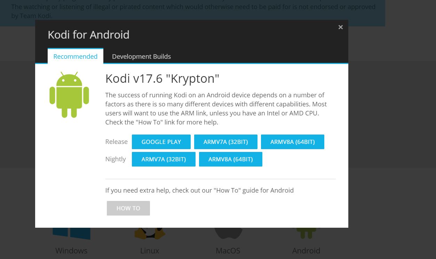The image size is (436, 259).
Task: Download Nightly ARMV7A (32BIT) build
Action: click(164, 159)
